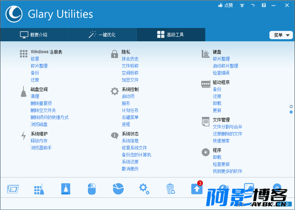
Task: Open the recycle bin uninstaller dock icon
Action: pyautogui.click(x=170, y=189)
